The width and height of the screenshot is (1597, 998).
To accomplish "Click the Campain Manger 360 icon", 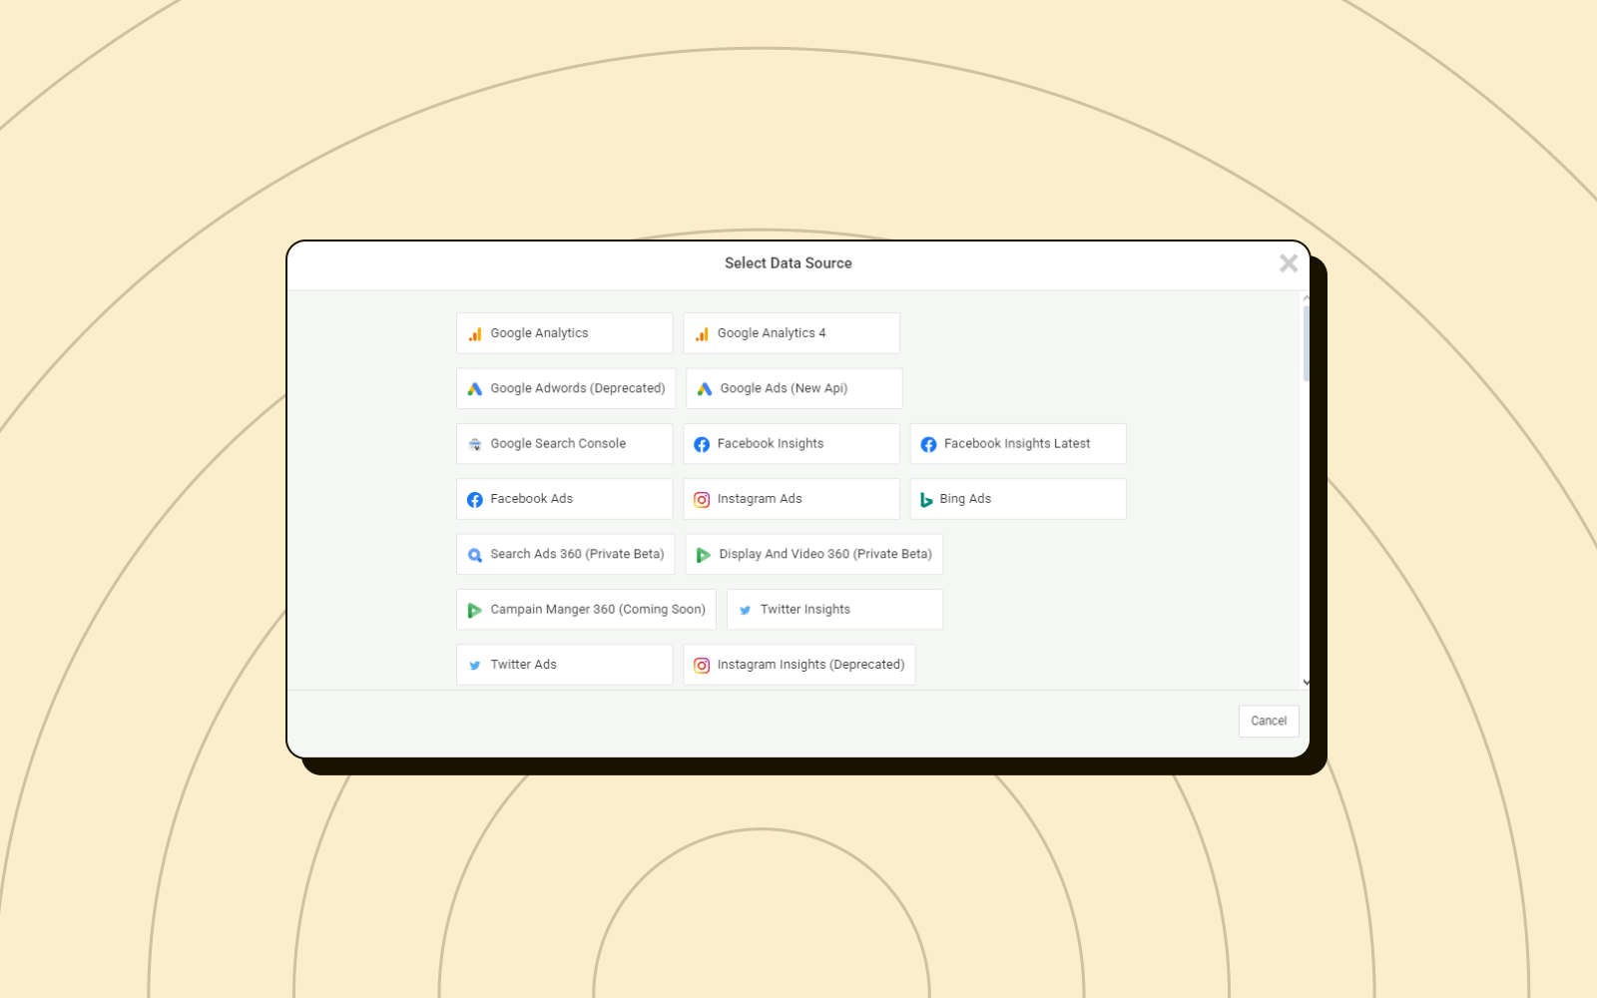I will pos(475,610).
